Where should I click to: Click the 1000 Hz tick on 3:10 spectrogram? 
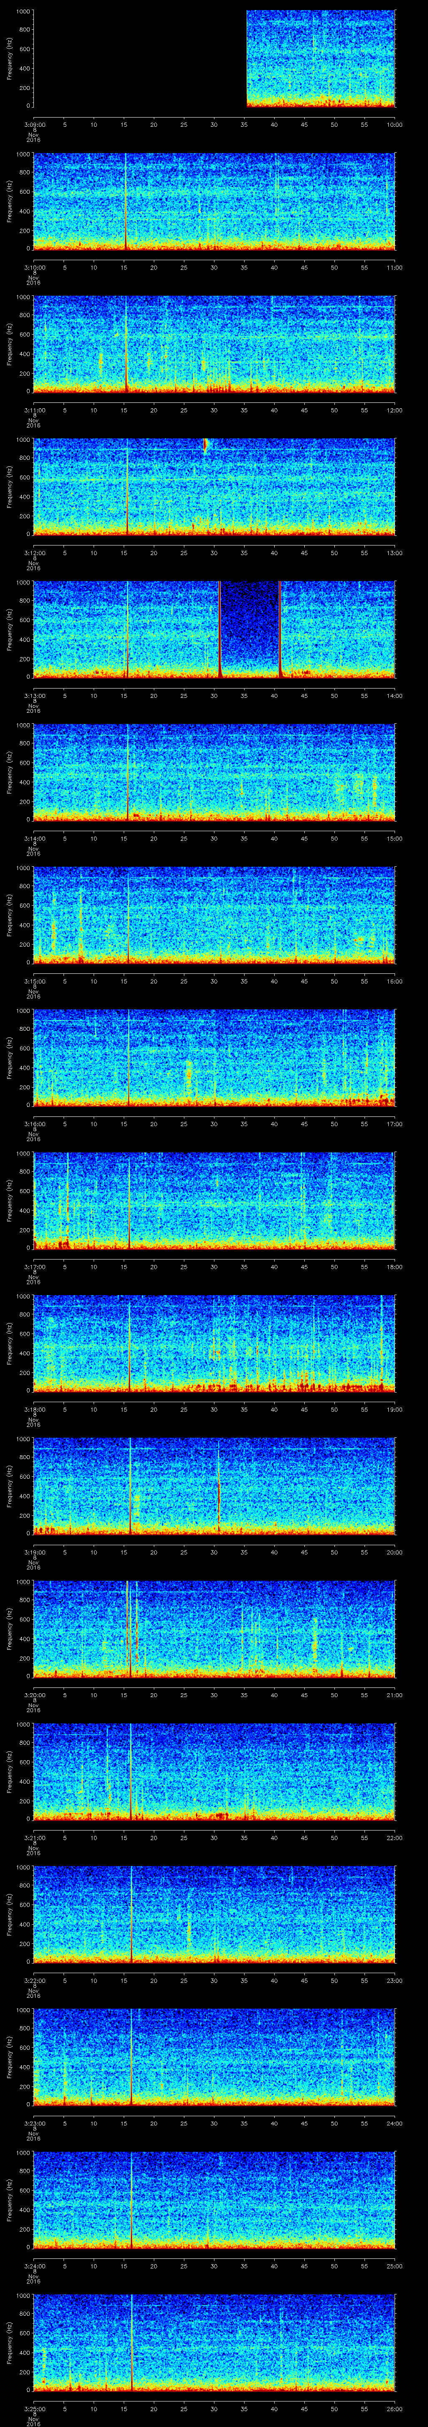[x=23, y=154]
